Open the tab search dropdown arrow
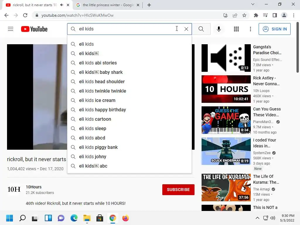The width and height of the screenshot is (300, 225). click(x=253, y=4)
